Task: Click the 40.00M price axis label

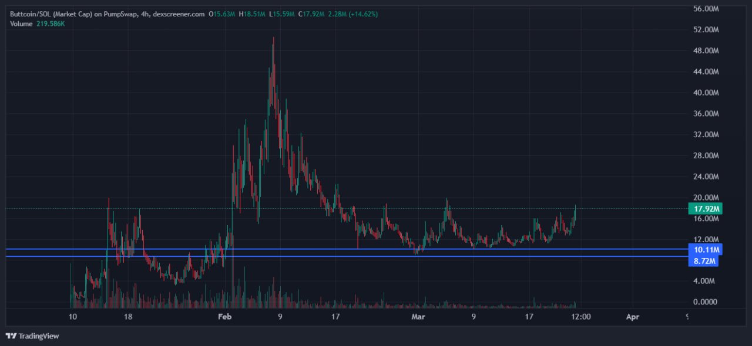Action: pos(706,93)
